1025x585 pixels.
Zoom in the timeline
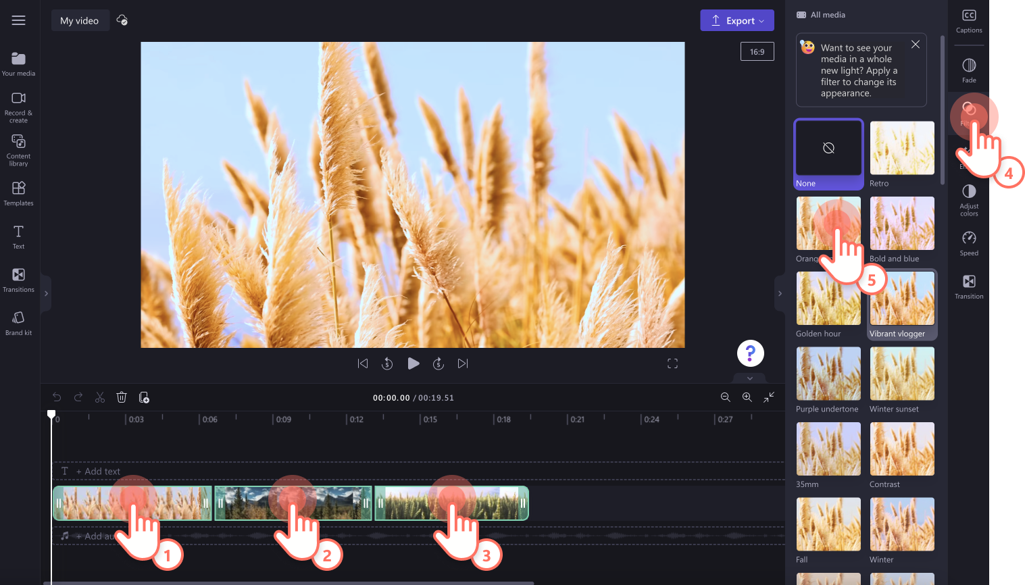747,397
